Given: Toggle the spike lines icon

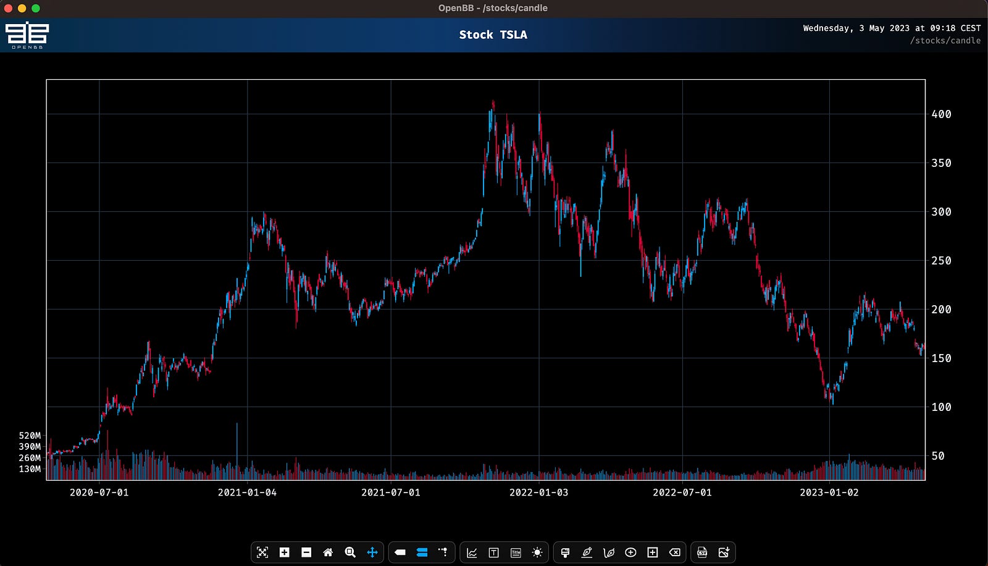Looking at the screenshot, I should (443, 552).
